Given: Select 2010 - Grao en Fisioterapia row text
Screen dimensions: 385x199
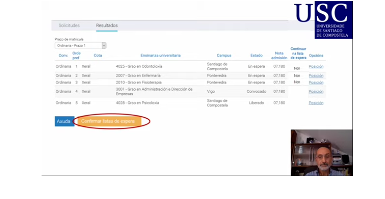Looking at the screenshot, I should point(139,83).
